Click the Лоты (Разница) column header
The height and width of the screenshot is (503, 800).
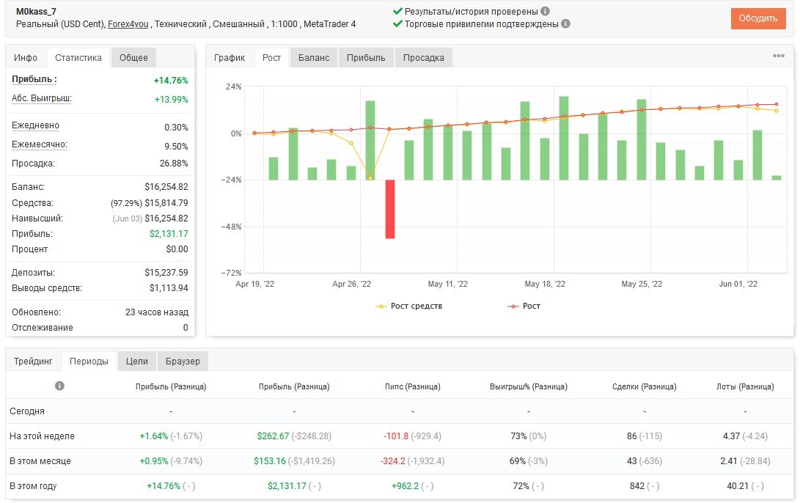pyautogui.click(x=745, y=386)
